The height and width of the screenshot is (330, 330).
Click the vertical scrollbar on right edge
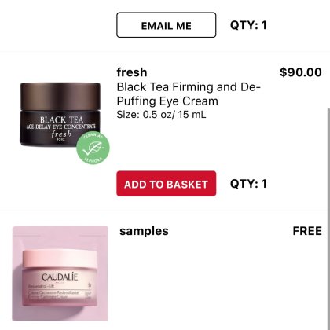328,218
